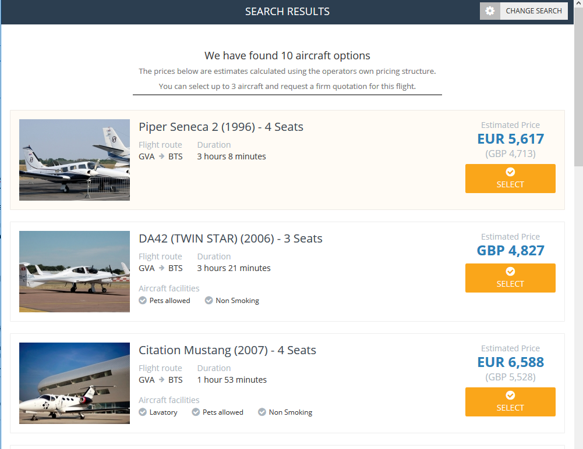Select the Citation Mustang aircraft
Viewport: 583px width, 449px height.
(x=510, y=402)
